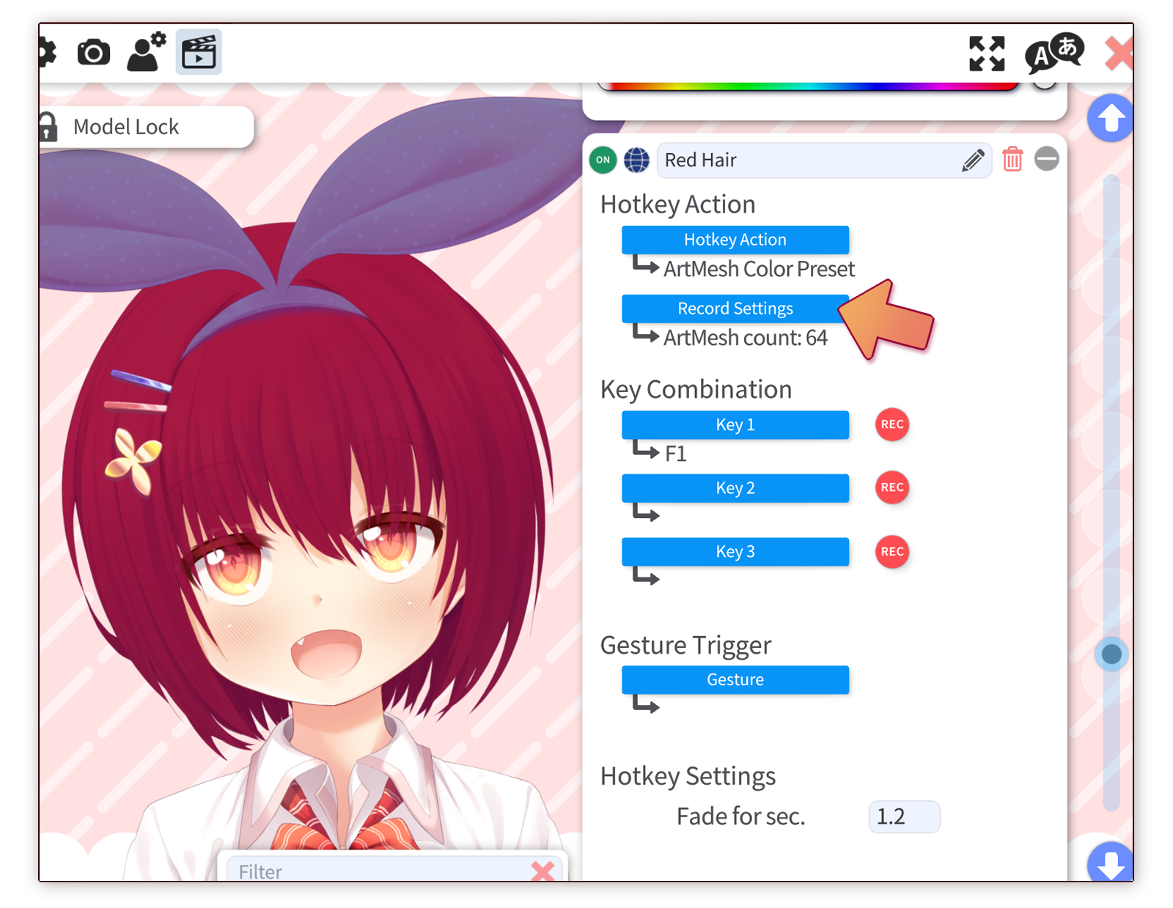
Task: Click the Key 1 button
Action: [x=735, y=425]
